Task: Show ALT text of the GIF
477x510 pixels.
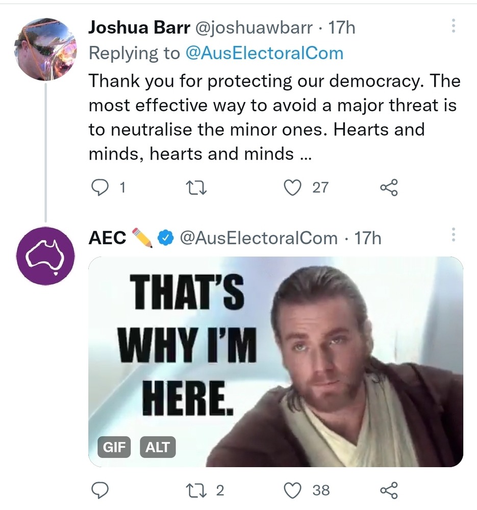Action: [158, 447]
